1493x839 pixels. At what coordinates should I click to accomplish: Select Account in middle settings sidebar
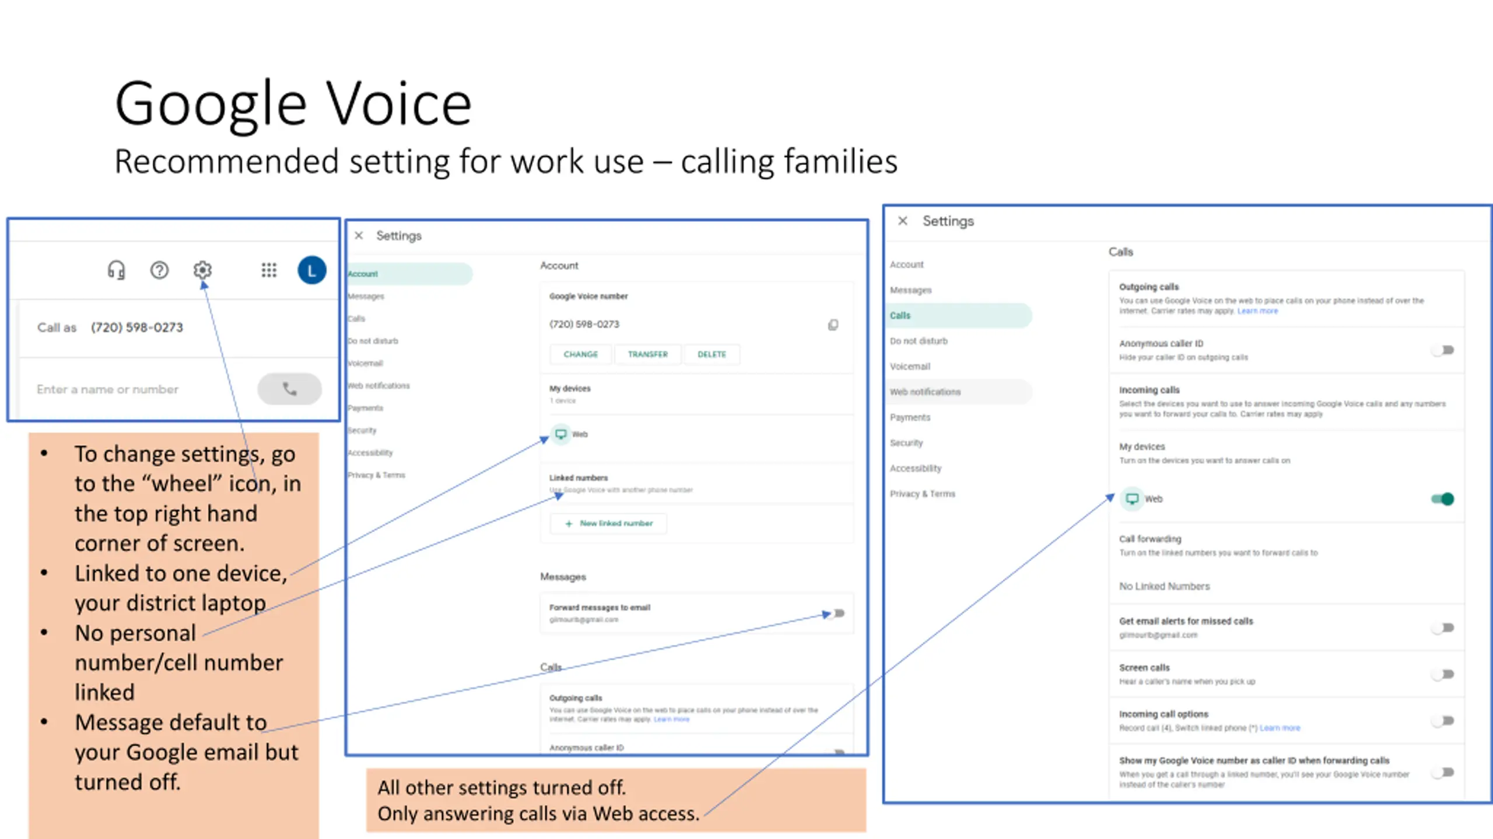(363, 274)
